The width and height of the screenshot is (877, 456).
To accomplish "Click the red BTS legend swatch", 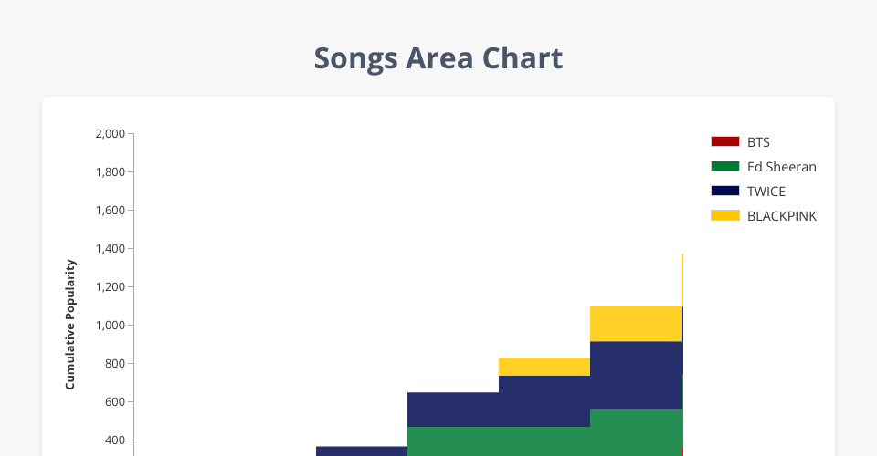I will coord(724,141).
